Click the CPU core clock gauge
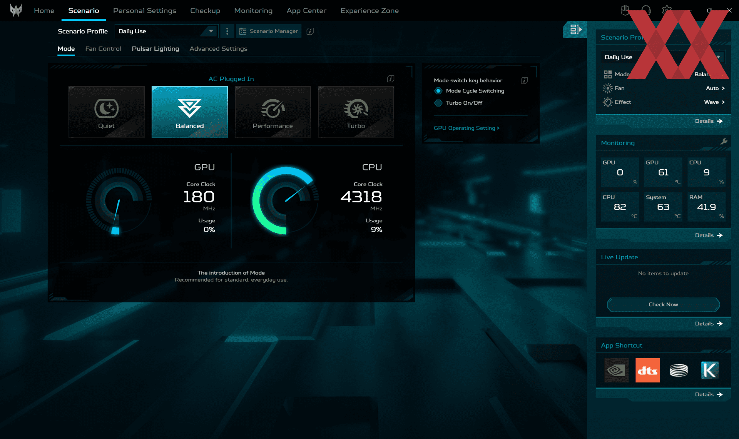This screenshot has width=739, height=439. (x=285, y=200)
